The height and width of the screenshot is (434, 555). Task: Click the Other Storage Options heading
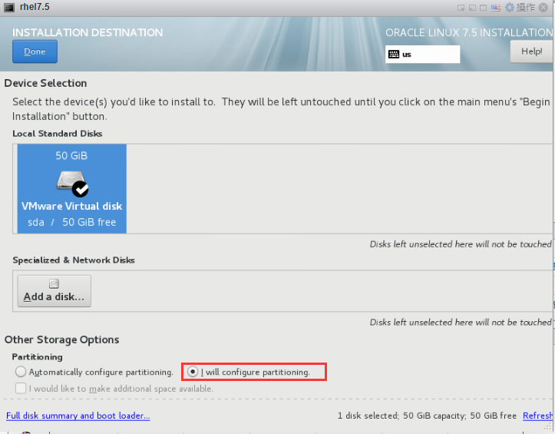[61, 340]
